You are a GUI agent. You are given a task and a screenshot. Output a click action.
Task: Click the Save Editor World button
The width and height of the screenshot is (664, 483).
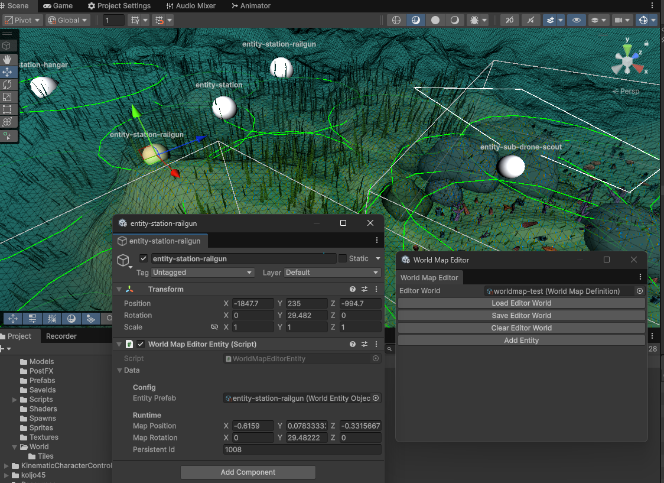click(x=521, y=315)
